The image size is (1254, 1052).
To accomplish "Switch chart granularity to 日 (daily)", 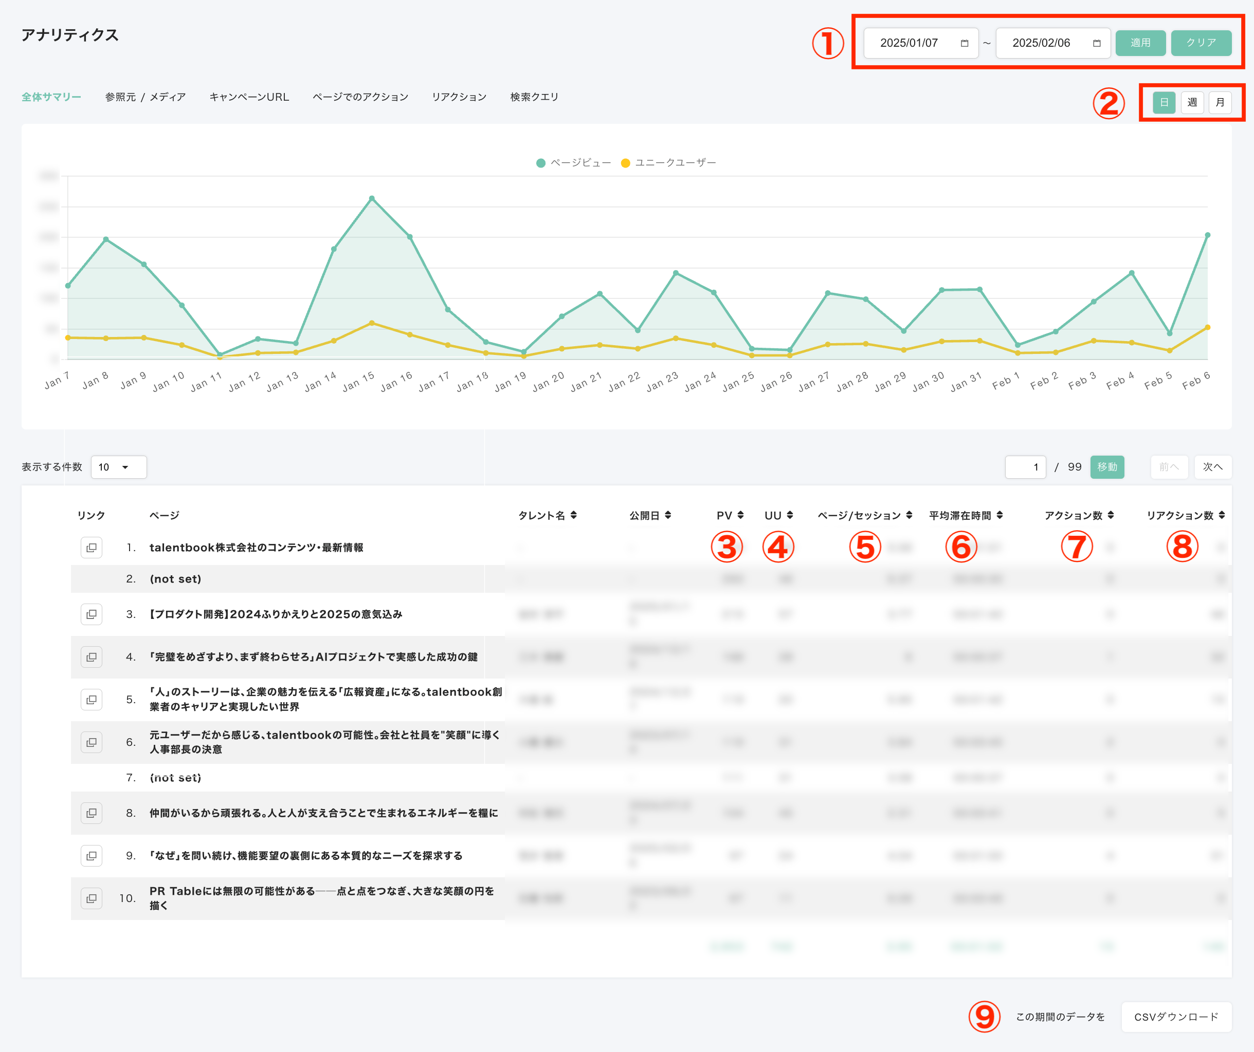I will 1164,102.
